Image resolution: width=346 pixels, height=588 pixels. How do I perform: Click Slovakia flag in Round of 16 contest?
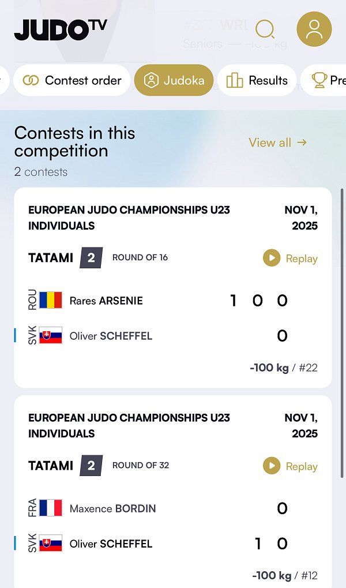click(x=51, y=336)
